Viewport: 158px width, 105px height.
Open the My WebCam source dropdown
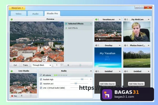tap(149, 19)
